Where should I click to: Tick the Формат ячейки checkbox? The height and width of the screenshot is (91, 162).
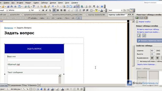coord(137,22)
